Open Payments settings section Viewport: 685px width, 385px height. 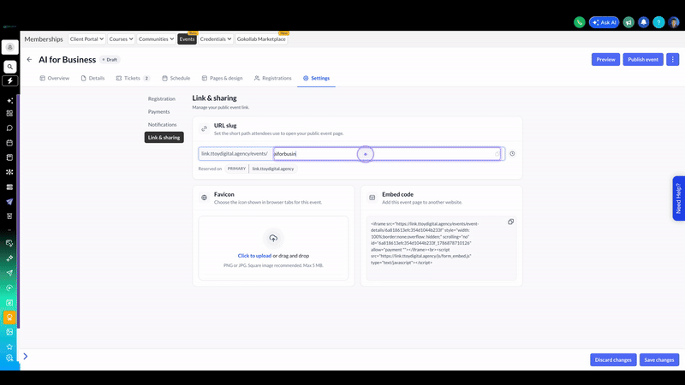(x=158, y=112)
